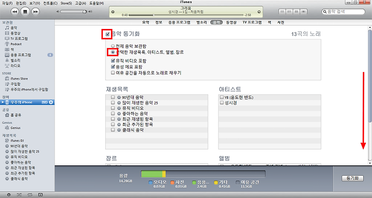Open the 파일(F) menu

7,3
